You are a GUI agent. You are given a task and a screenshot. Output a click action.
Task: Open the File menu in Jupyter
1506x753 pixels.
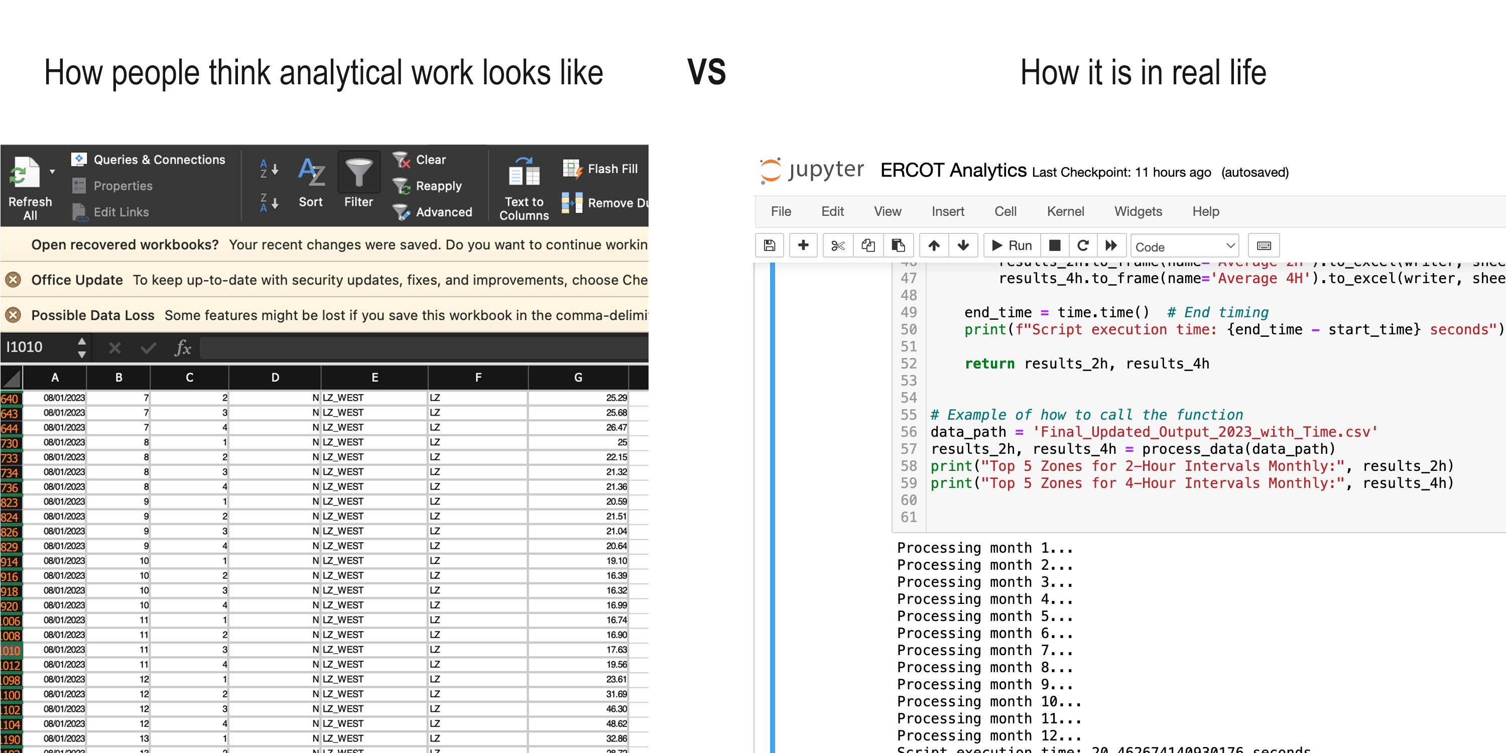click(x=781, y=212)
